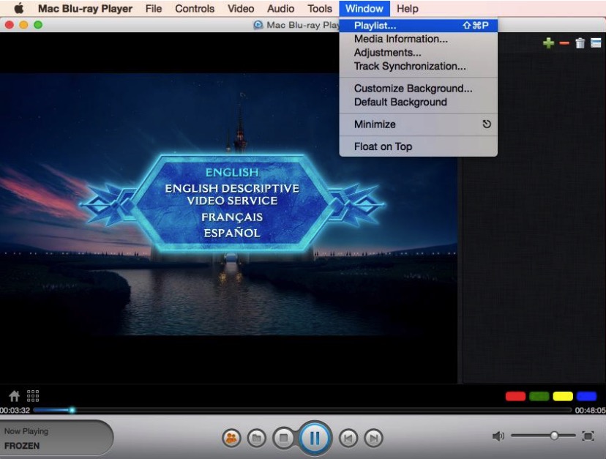The width and height of the screenshot is (606, 459).
Task: Skip to next chapter
Action: coord(374,438)
